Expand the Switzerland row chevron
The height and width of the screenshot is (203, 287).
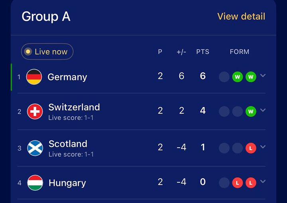point(263,110)
